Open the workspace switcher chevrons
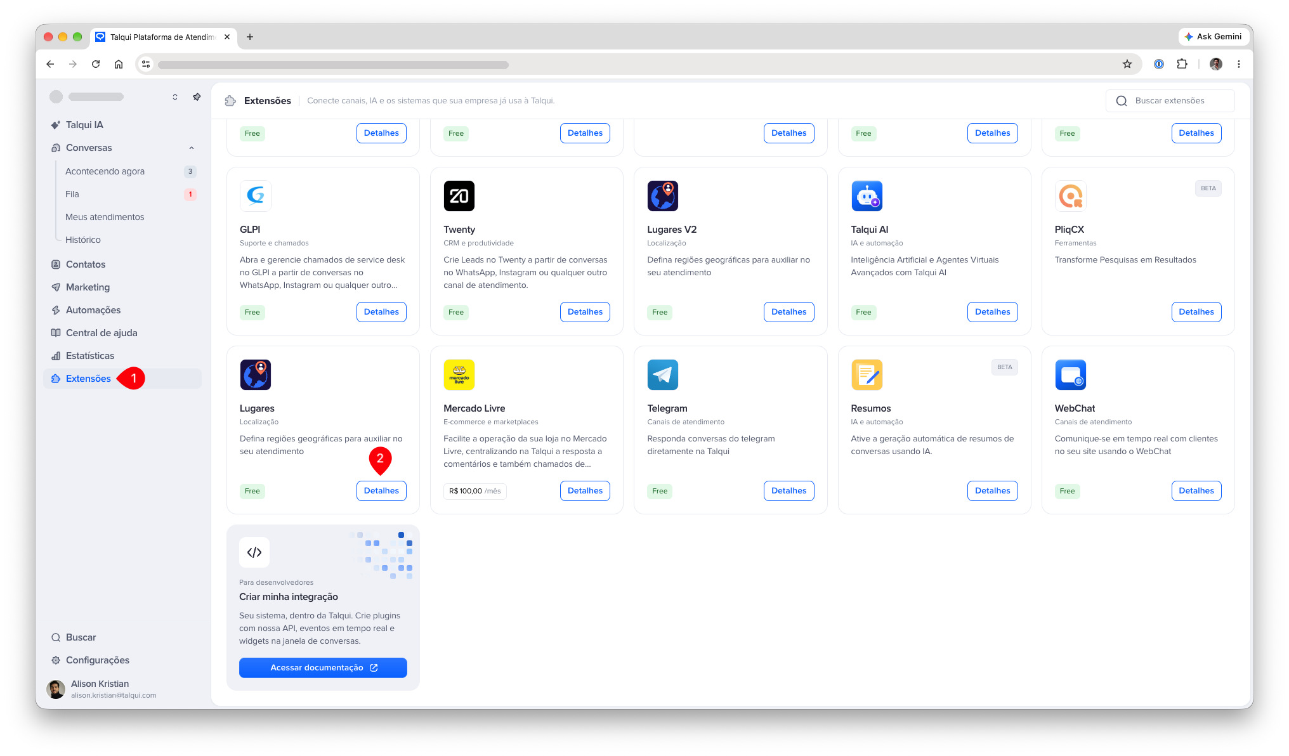The image size is (1289, 756). coord(175,97)
